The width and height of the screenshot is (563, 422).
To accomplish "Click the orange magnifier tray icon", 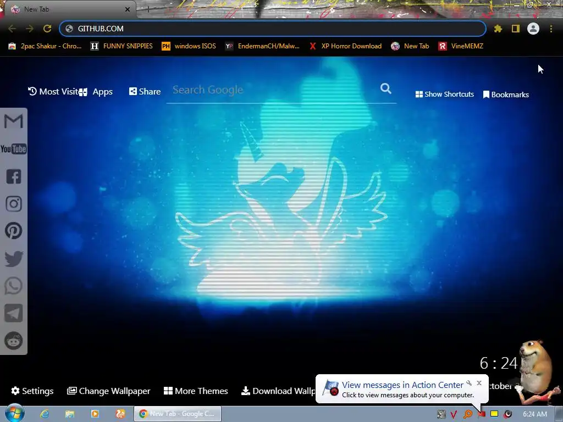I will pos(467,414).
